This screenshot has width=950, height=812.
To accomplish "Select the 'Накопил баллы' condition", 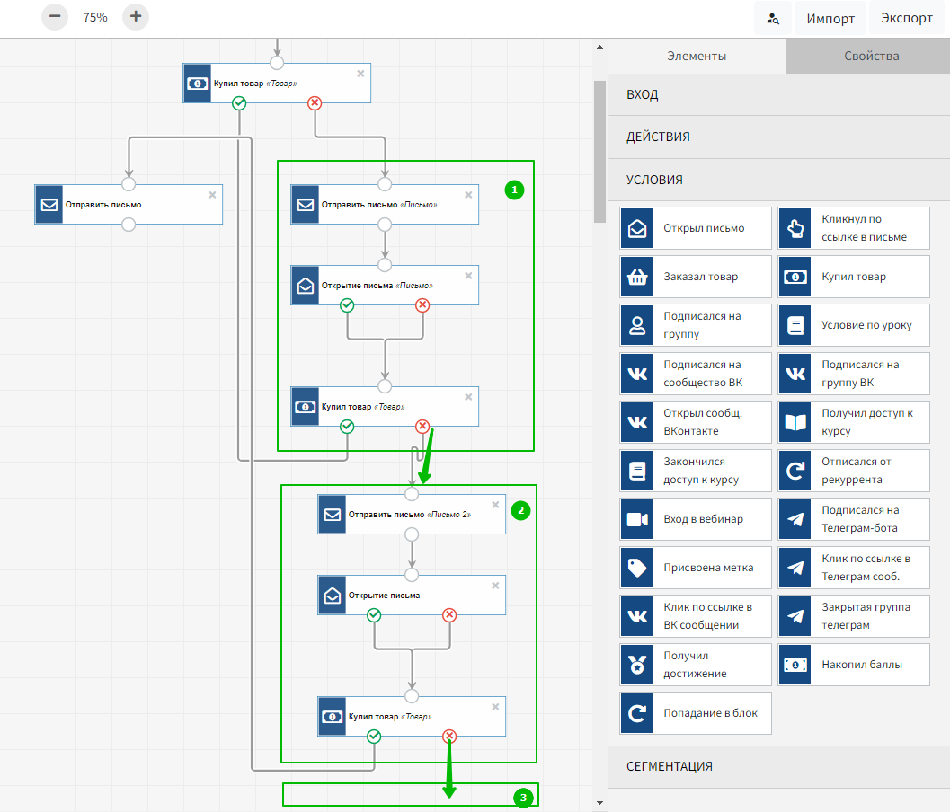I will 854,665.
